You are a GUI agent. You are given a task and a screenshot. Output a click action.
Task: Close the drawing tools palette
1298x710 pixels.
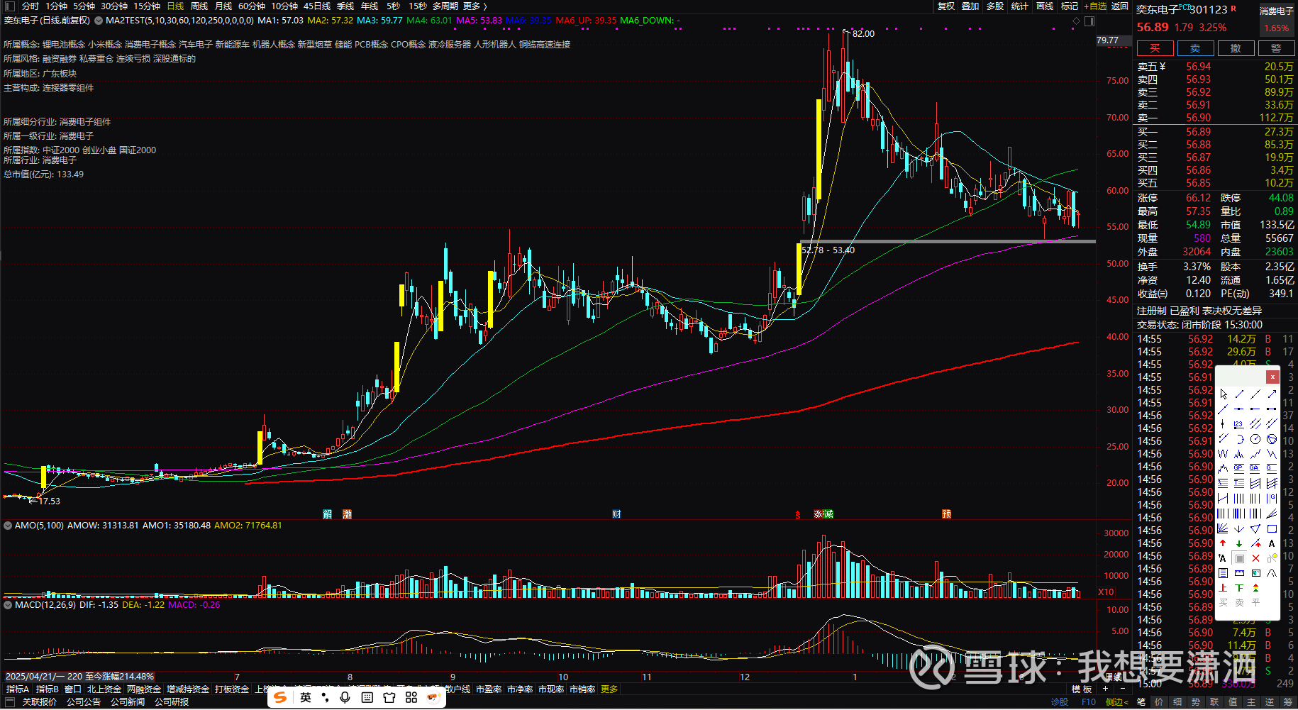click(1273, 377)
